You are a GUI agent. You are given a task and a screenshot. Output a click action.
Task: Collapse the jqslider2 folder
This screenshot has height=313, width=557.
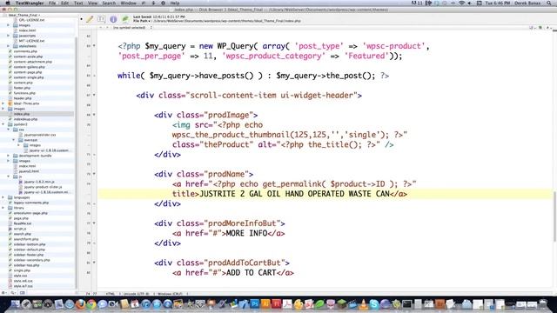pyautogui.click(x=3, y=124)
